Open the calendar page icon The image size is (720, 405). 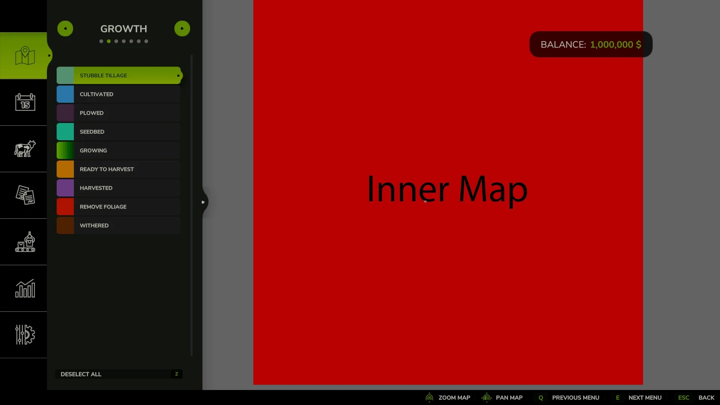pyautogui.click(x=25, y=102)
